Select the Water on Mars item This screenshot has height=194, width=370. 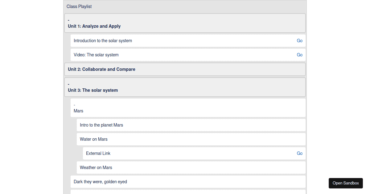click(93, 139)
